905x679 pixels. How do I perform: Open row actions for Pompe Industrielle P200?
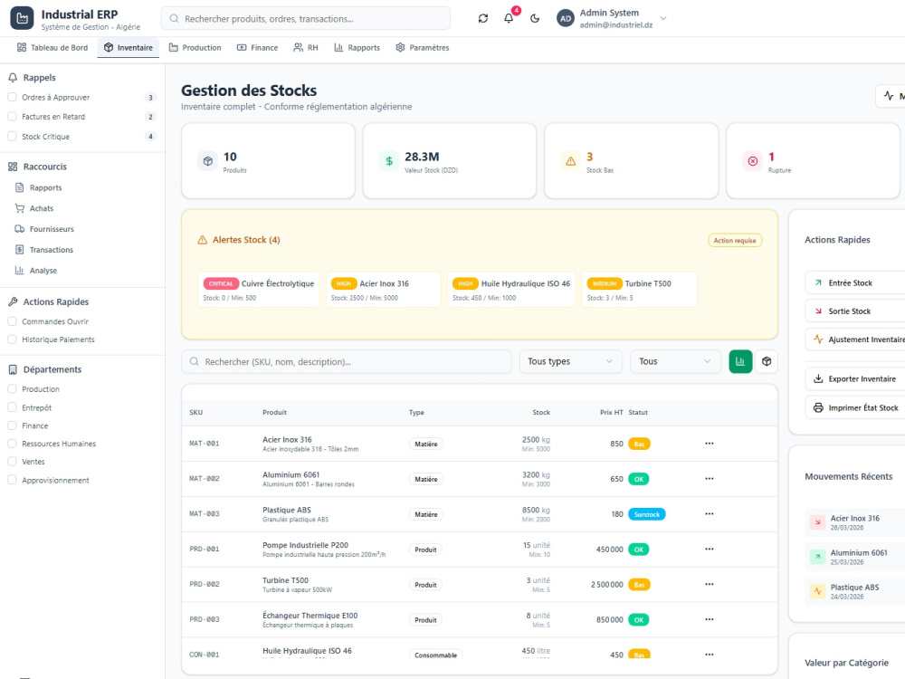710,550
